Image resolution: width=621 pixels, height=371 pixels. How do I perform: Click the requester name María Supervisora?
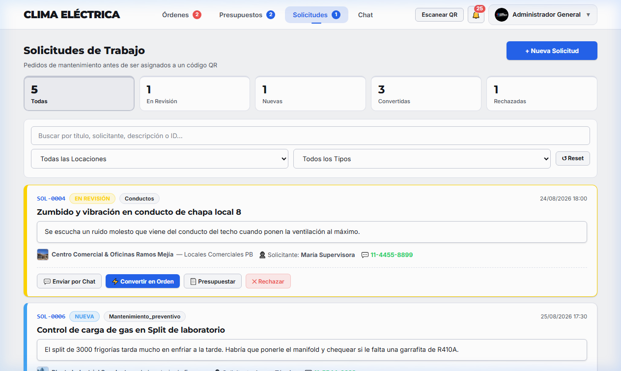[x=328, y=255]
